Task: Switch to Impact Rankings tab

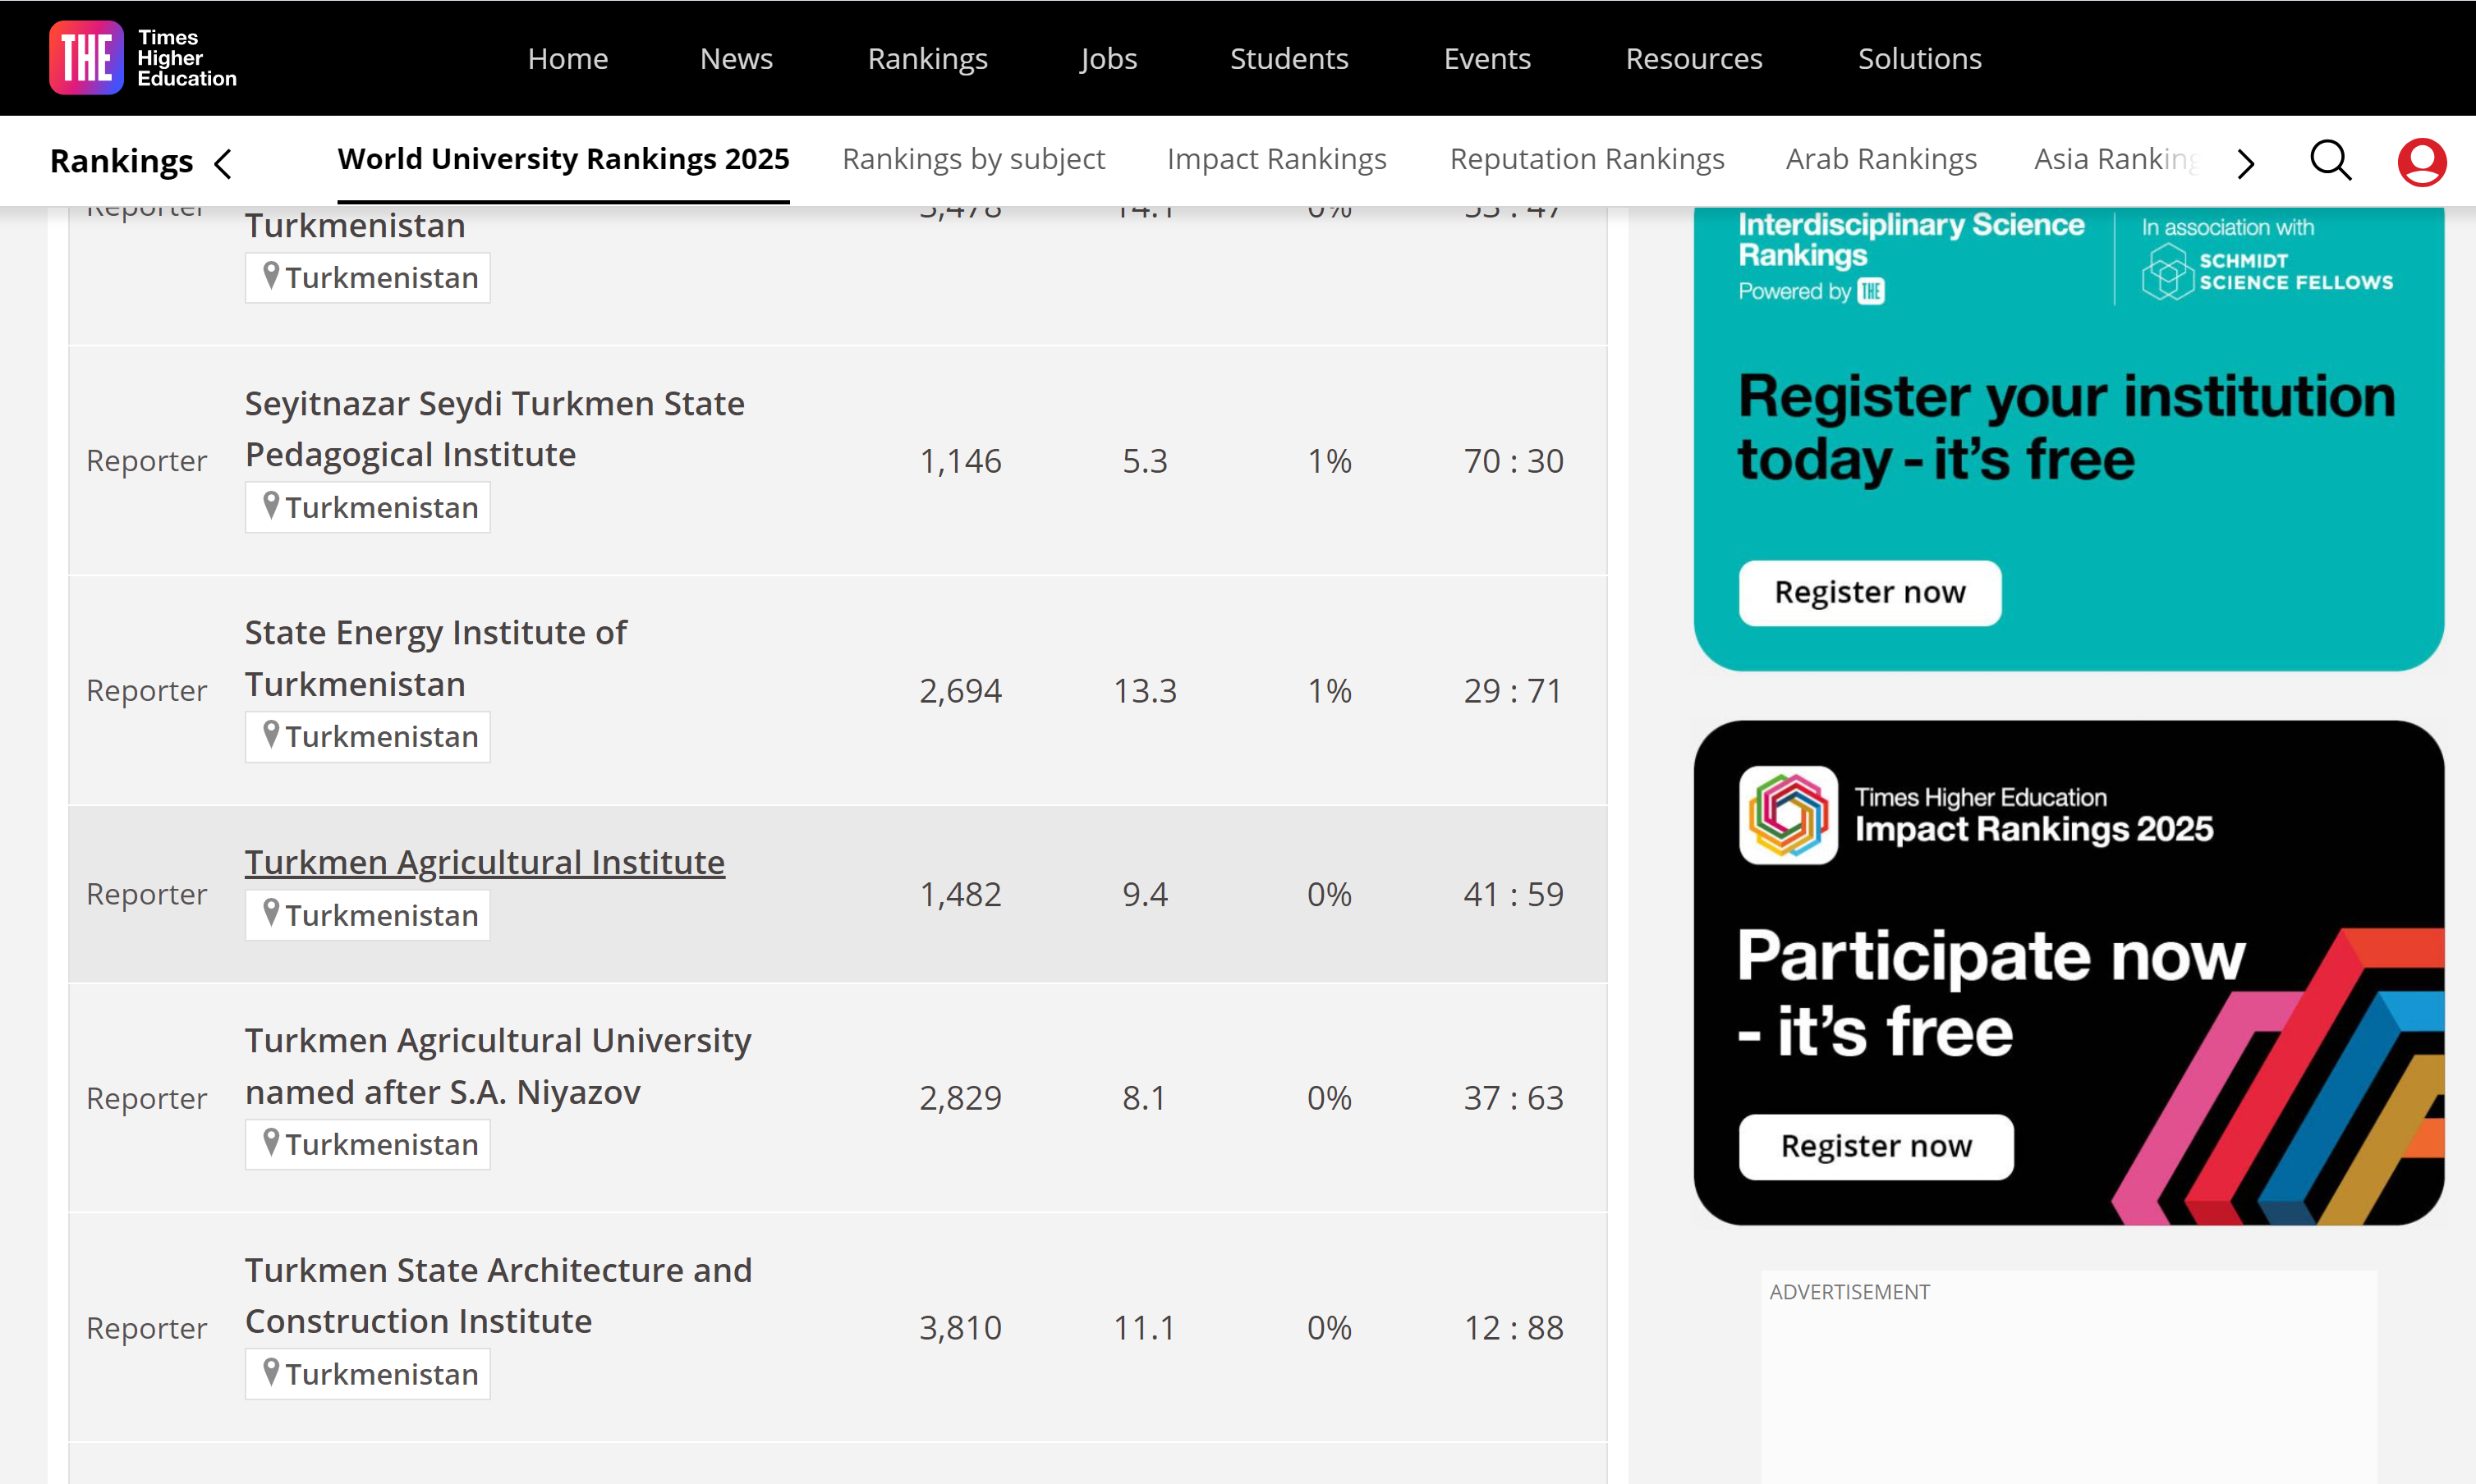Action: pos(1276,159)
